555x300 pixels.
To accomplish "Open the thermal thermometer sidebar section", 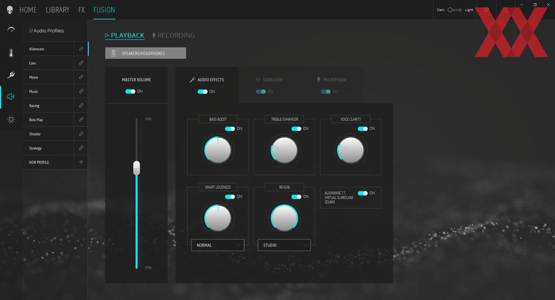I will [x=11, y=53].
